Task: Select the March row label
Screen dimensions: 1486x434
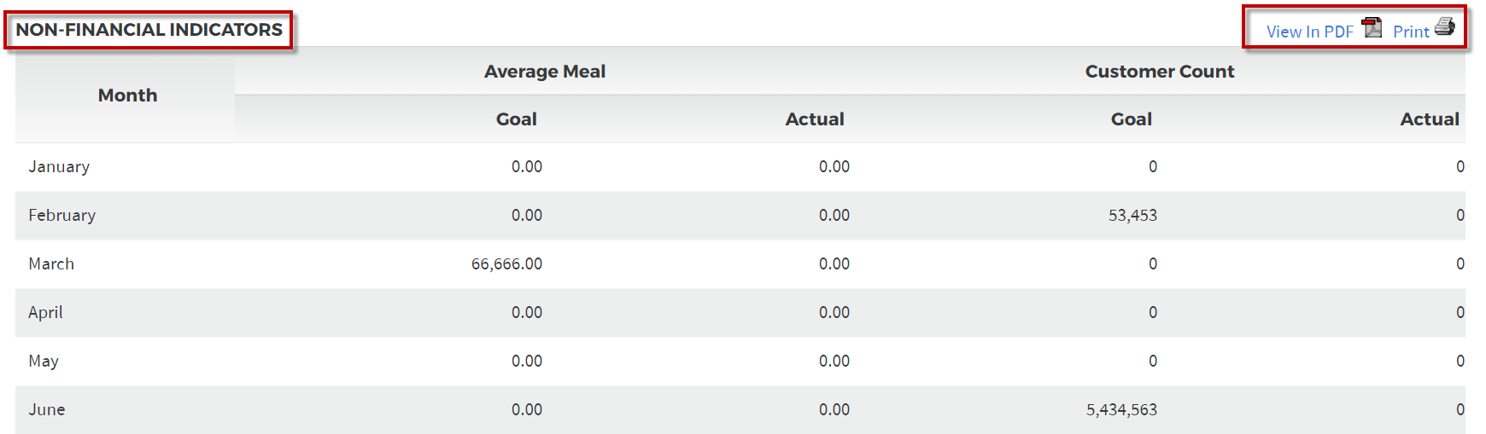Action: coord(51,264)
